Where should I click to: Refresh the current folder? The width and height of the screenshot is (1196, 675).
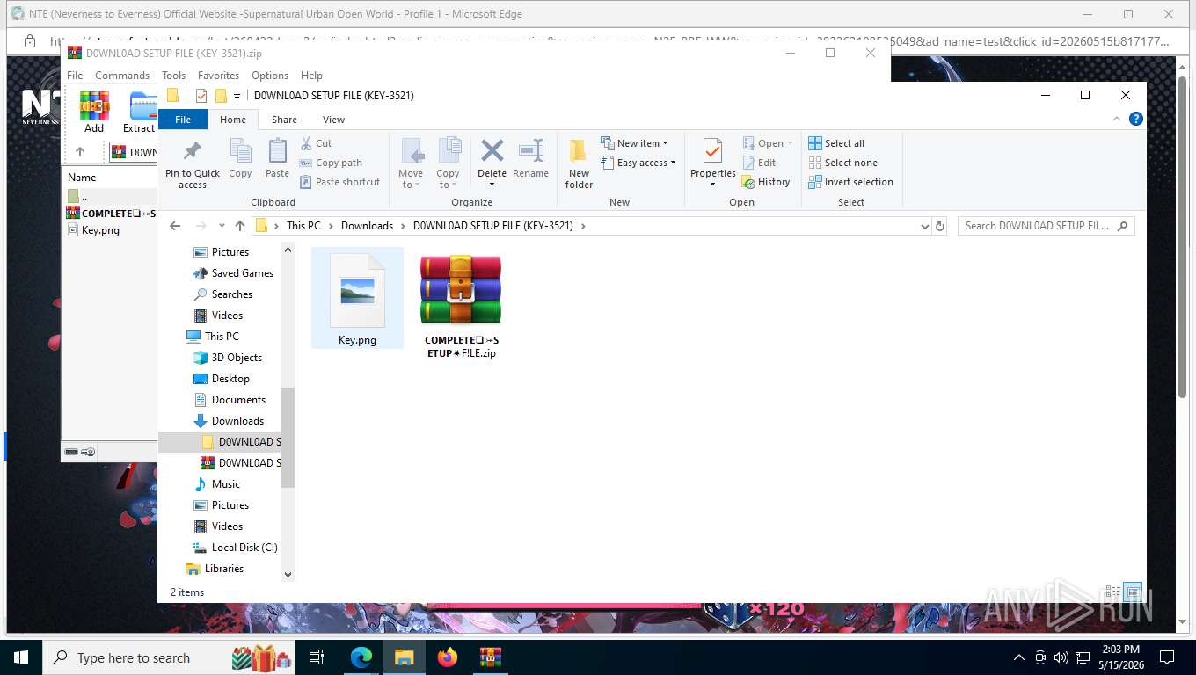940,226
